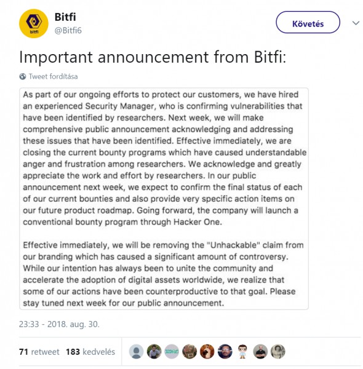Follow Bitfi with the Követés button
This screenshot has width=363, height=369.
click(308, 22)
